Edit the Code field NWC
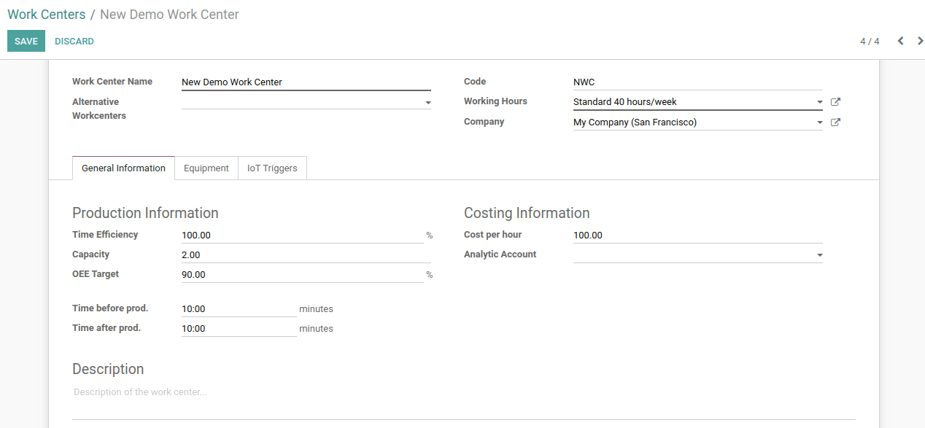The image size is (925, 428). (x=698, y=82)
